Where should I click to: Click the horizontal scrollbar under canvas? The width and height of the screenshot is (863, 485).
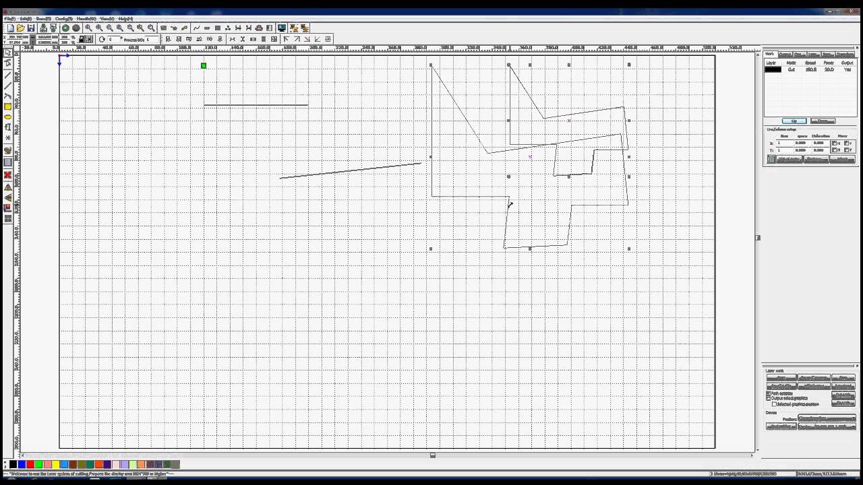pos(388,455)
